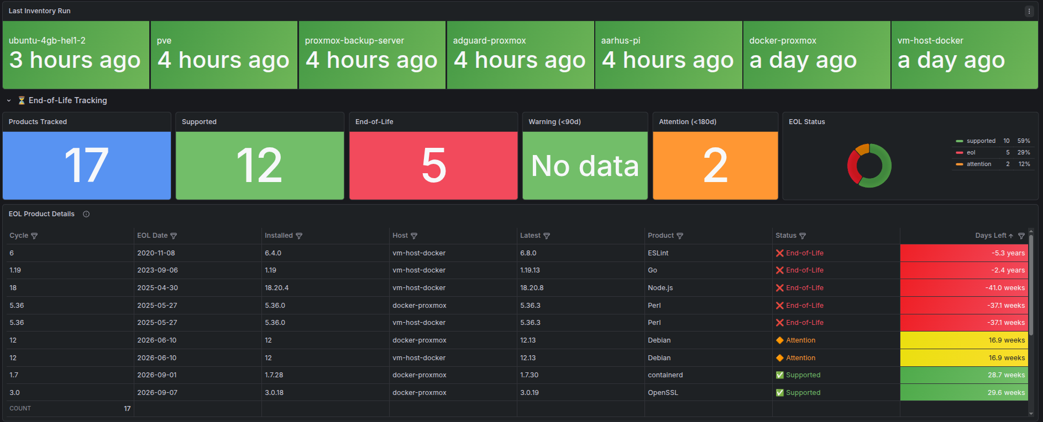Click the -2.4 years Days Left cell
Screen dimensions: 1043x422
(964, 270)
